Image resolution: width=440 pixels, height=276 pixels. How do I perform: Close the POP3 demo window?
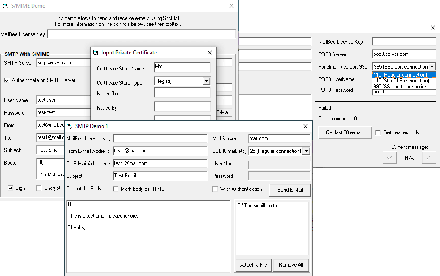click(x=432, y=28)
